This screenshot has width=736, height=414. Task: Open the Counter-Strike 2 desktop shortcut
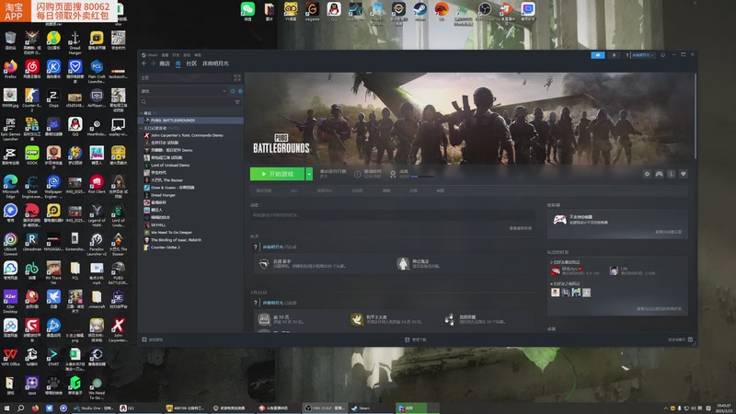[x=32, y=99]
